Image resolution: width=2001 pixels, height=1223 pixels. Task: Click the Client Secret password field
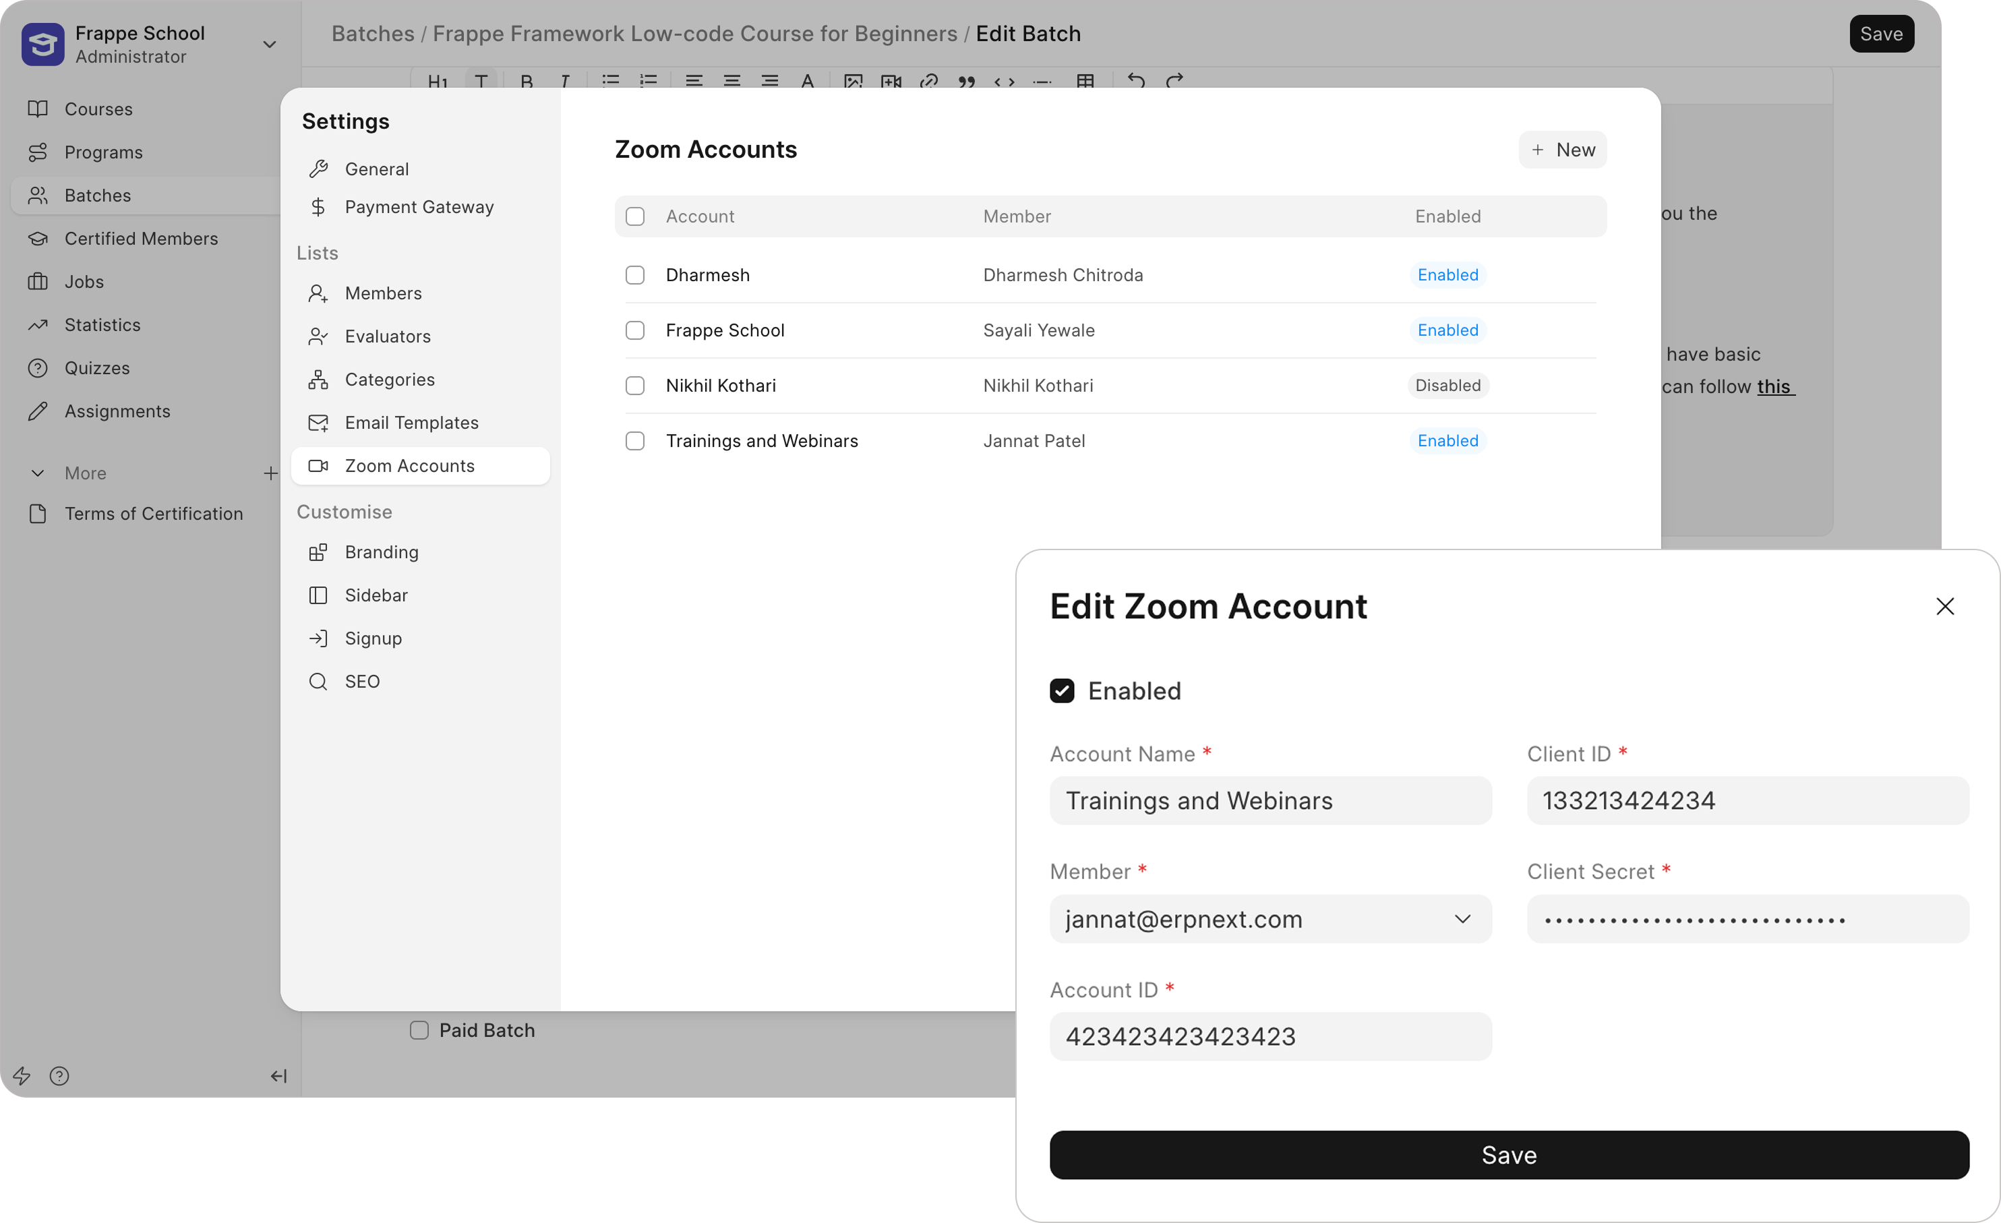coord(1748,918)
